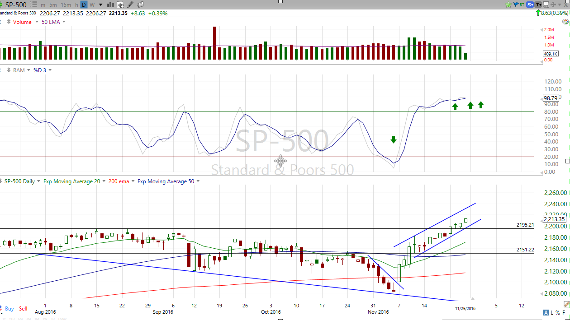
Task: Click the floppy disk save icon
Action: click(546, 5)
